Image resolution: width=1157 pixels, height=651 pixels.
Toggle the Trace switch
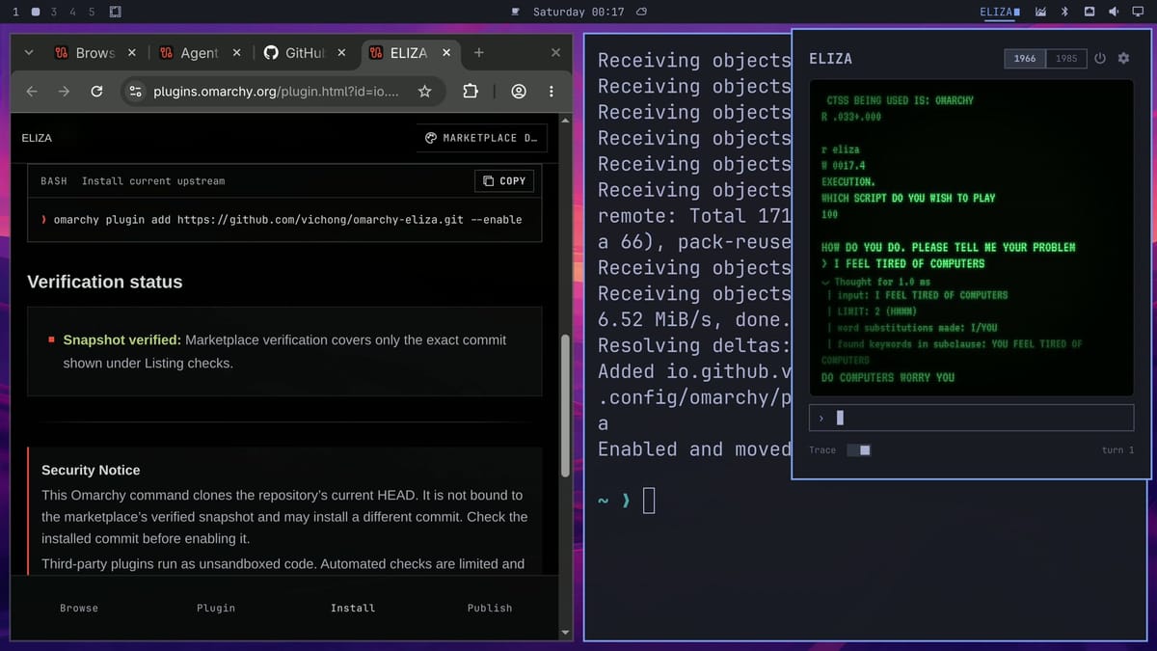(858, 450)
